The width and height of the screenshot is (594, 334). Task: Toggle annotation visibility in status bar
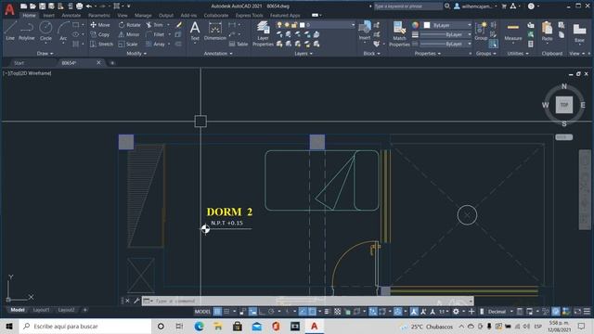414,312
